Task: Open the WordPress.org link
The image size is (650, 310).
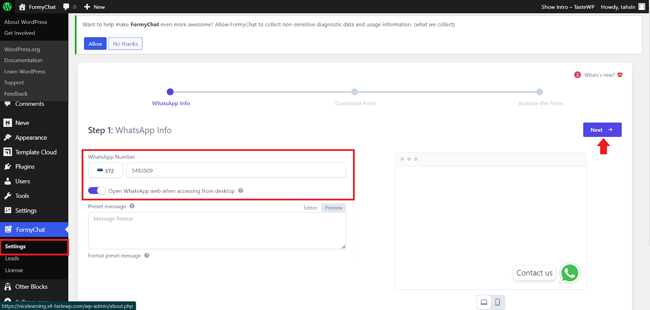Action: (x=22, y=50)
